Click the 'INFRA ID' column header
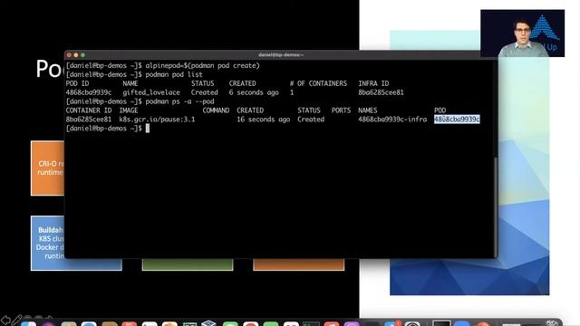Image resolution: width=580 pixels, height=326 pixels. (x=373, y=83)
